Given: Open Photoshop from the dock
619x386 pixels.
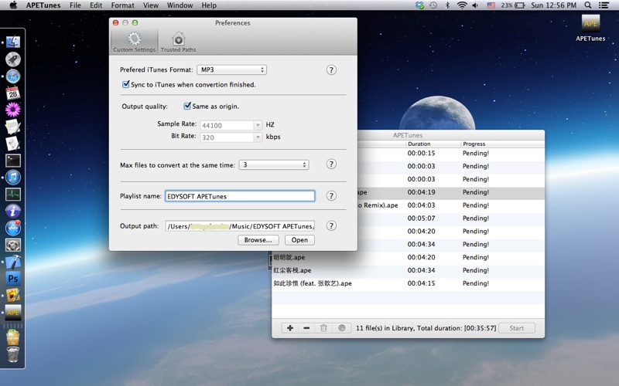Looking at the screenshot, I should point(12,279).
